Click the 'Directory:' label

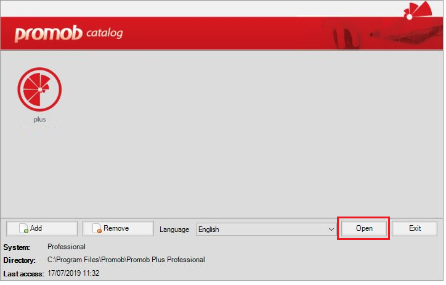coord(20,262)
